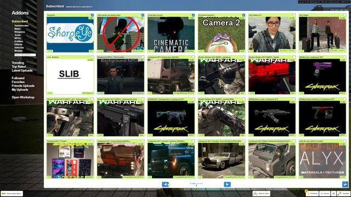
Task: Filter subscriptions by Effects
Action: tap(18, 44)
